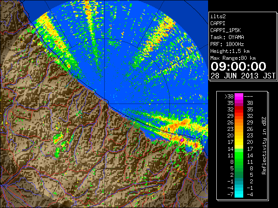Click the 'ilts2' site label

click(x=218, y=16)
